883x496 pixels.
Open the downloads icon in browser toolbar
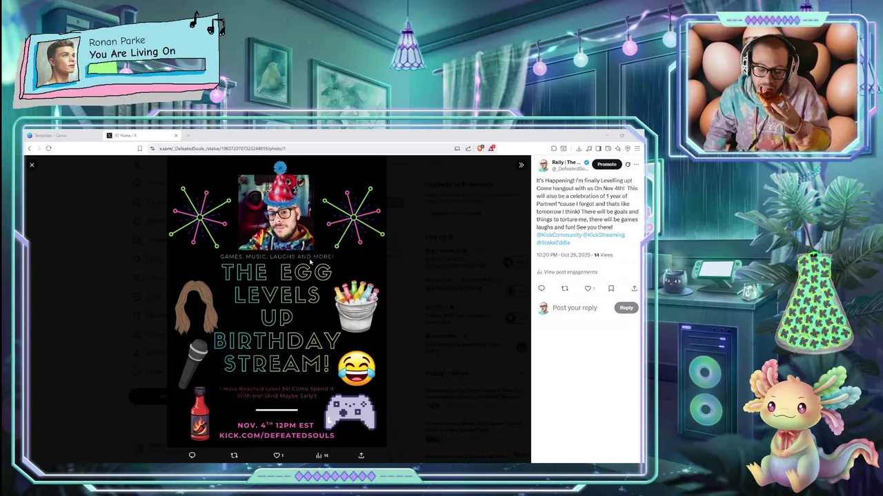click(579, 148)
